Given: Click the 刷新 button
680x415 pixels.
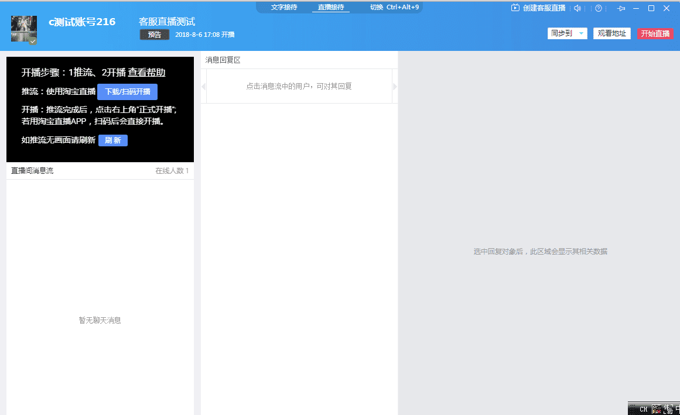Looking at the screenshot, I should coord(113,140).
